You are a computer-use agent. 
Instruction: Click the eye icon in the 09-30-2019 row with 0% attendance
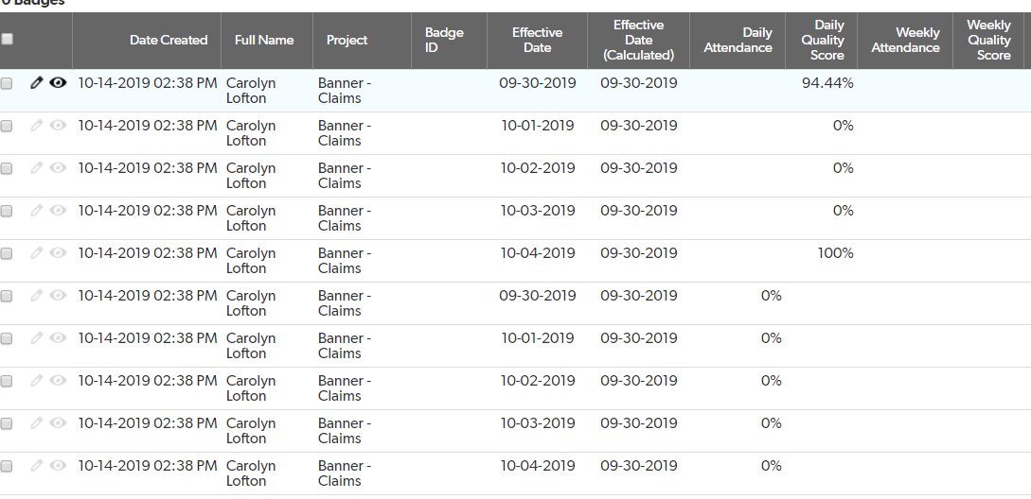click(58, 296)
